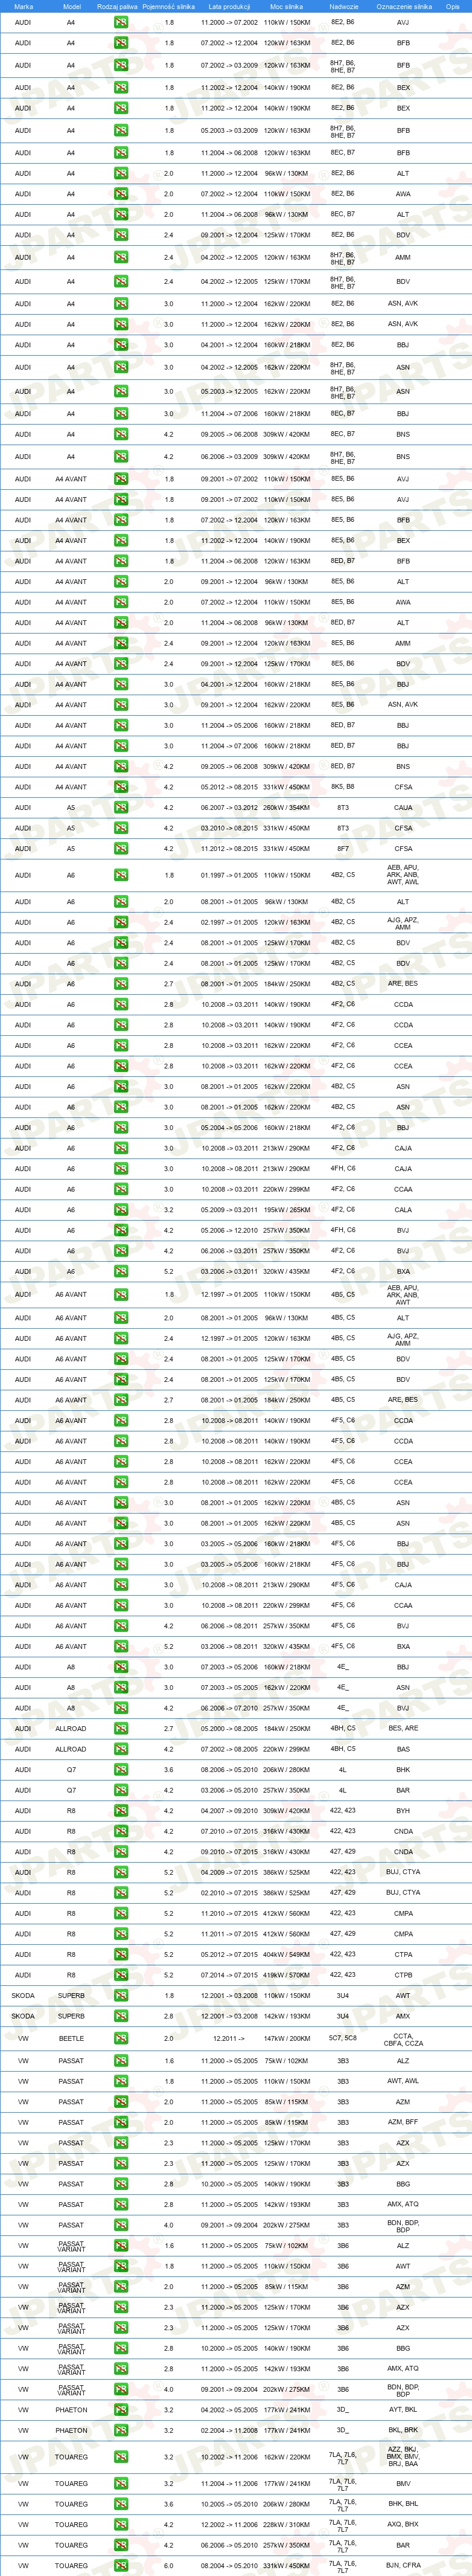Click fuel icon in A4 AVANT CFSA row
Screen dimensions: 472x2576
point(121,787)
